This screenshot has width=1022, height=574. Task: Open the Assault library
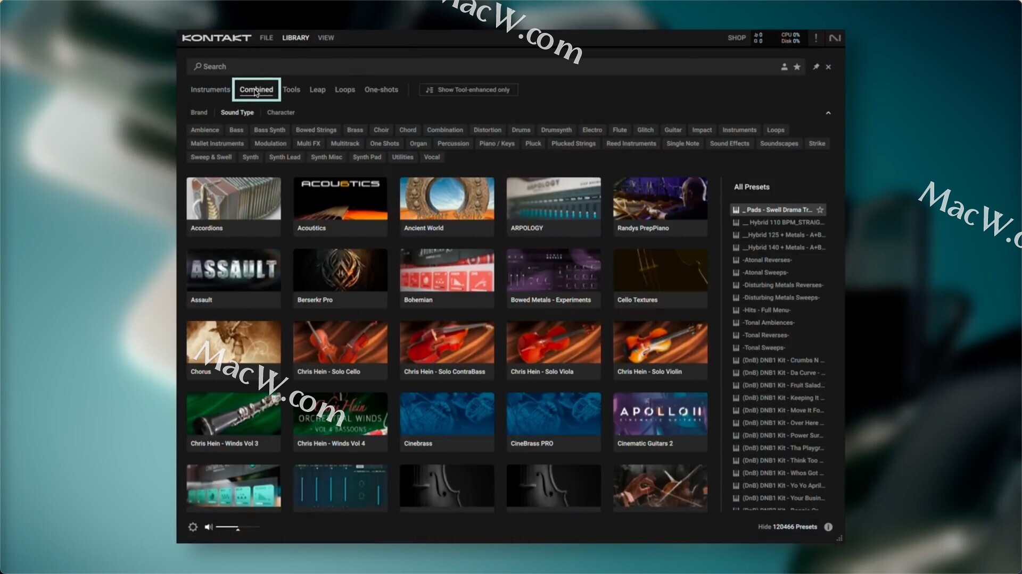[234, 277]
